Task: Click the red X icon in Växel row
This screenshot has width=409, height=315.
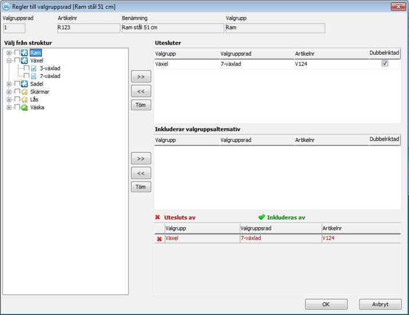Action: coord(159,238)
